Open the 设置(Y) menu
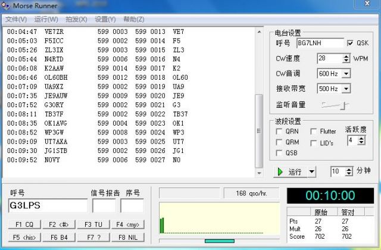Image resolution: width=381 pixels, height=250 pixels. pos(105,19)
